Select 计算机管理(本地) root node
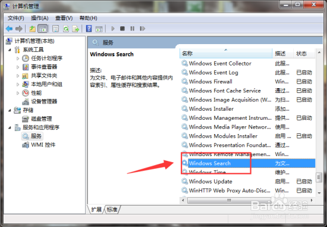Image resolution: width=327 pixels, height=227 pixels. [x=34, y=41]
